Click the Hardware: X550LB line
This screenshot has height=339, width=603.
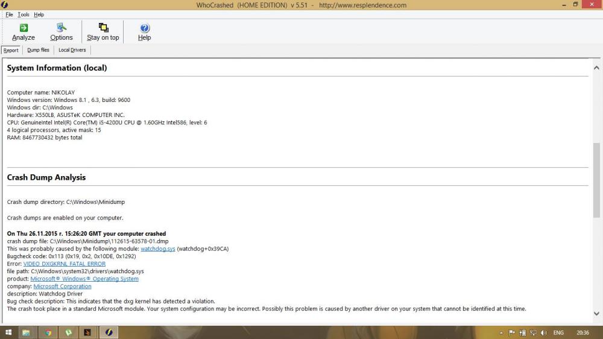(x=66, y=115)
